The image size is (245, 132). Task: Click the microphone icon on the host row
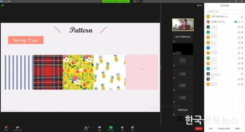coord(239,22)
